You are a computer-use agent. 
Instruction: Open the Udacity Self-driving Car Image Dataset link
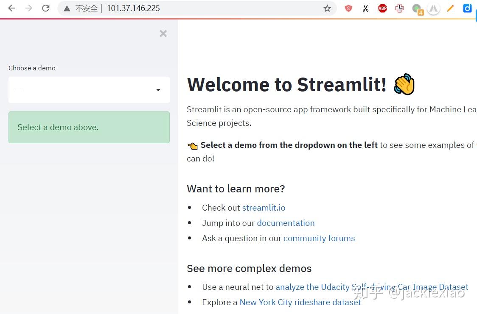pos(371,287)
